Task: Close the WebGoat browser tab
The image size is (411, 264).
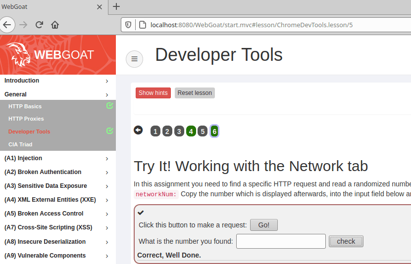Action: click(x=100, y=7)
